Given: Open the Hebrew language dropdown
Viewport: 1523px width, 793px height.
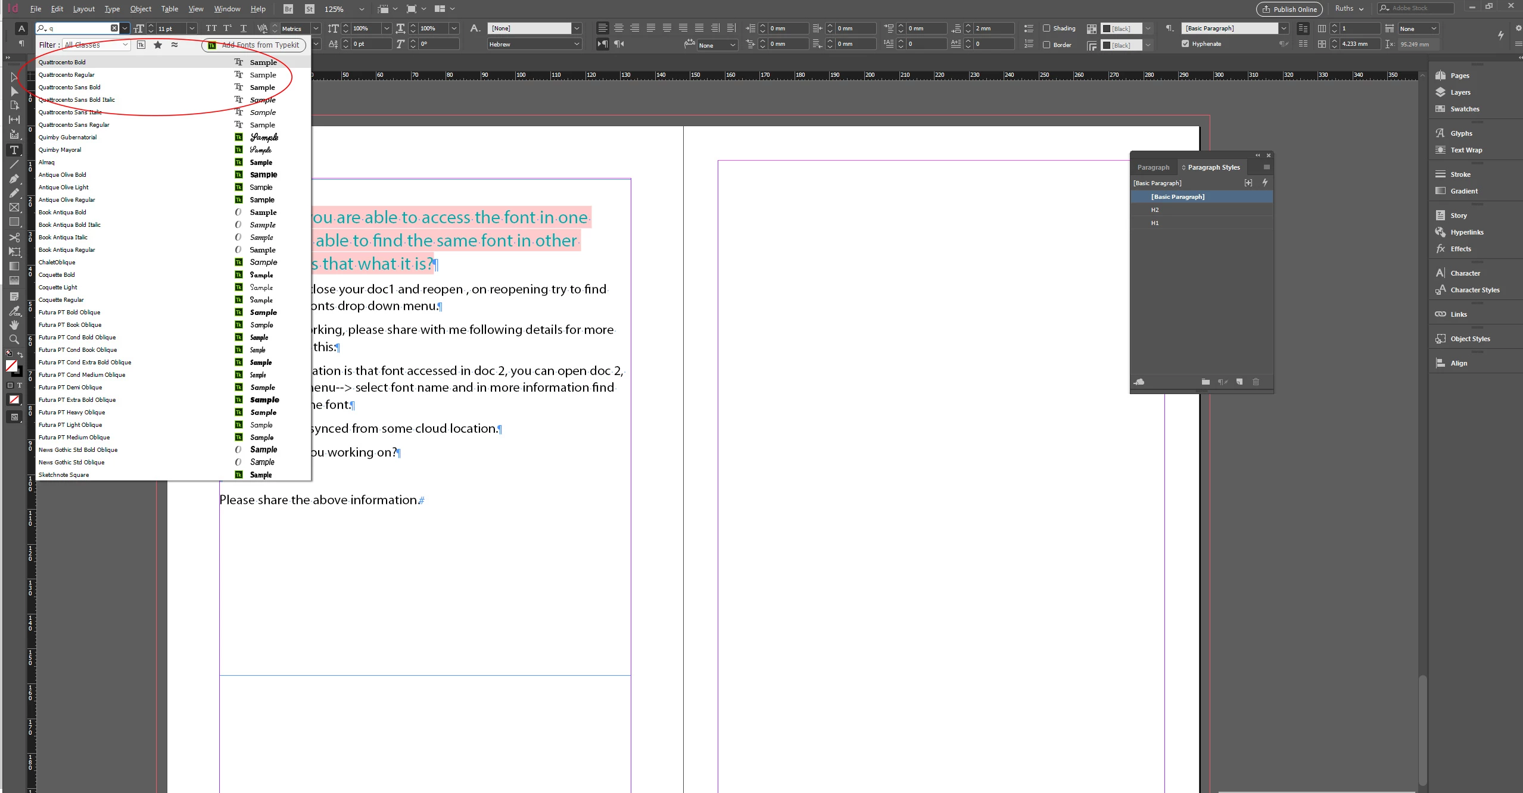Looking at the screenshot, I should pos(534,44).
